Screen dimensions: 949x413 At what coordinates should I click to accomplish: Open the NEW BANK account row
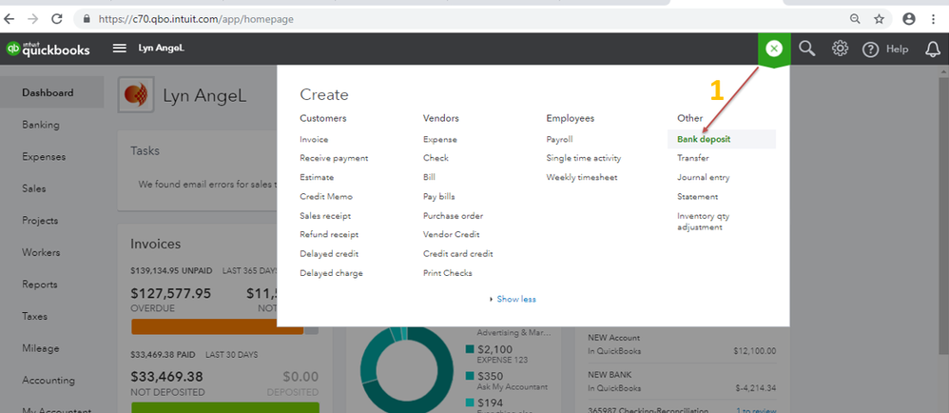(x=682, y=381)
